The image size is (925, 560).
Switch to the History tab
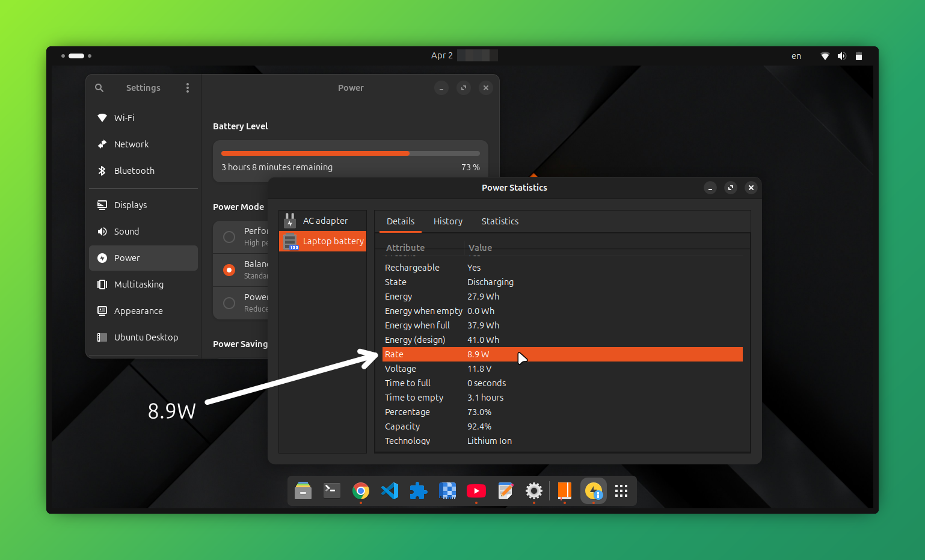click(x=448, y=221)
